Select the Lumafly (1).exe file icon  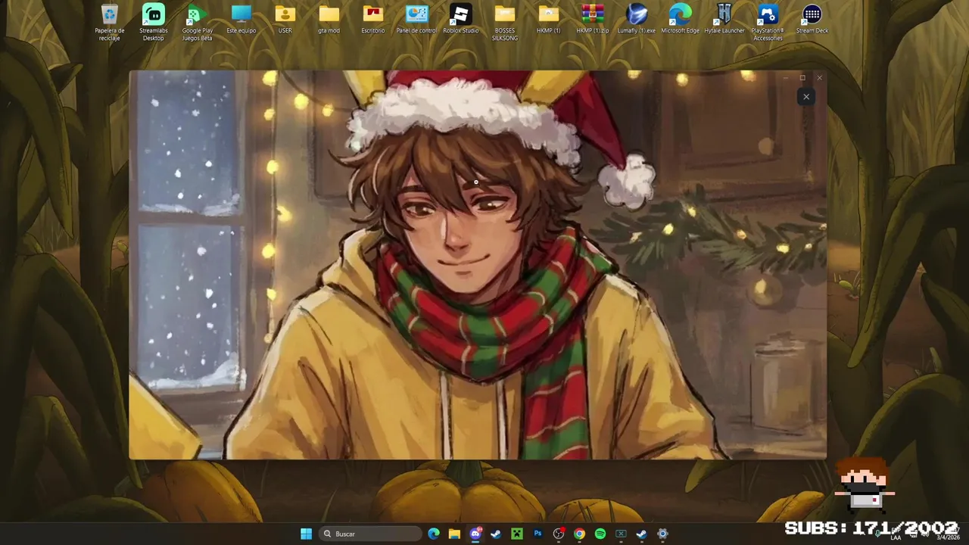click(637, 20)
